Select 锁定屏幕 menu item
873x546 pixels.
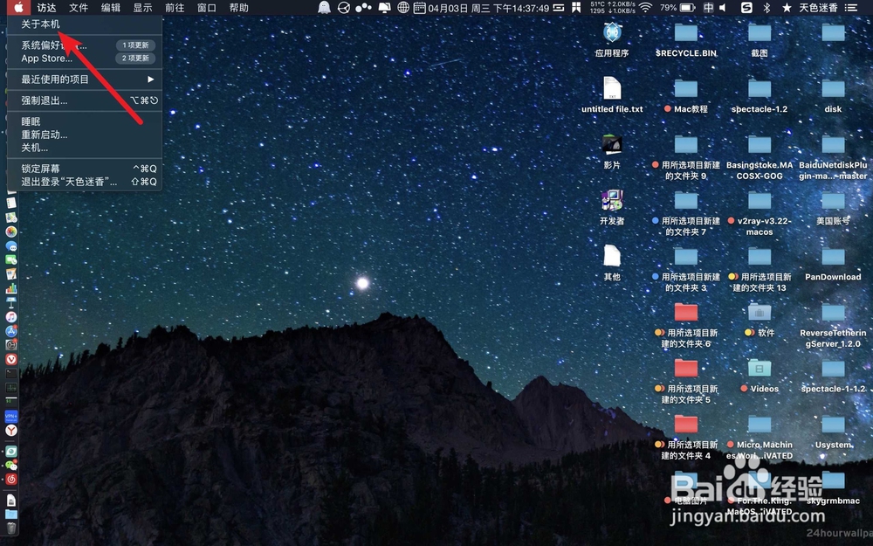click(x=85, y=169)
